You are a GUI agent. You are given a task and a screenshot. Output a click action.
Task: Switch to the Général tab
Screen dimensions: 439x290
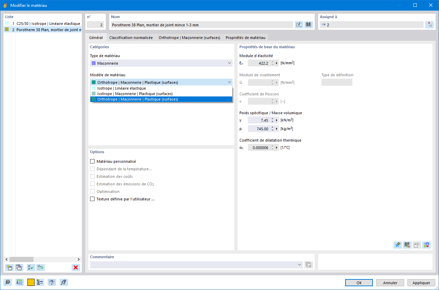tap(96, 38)
